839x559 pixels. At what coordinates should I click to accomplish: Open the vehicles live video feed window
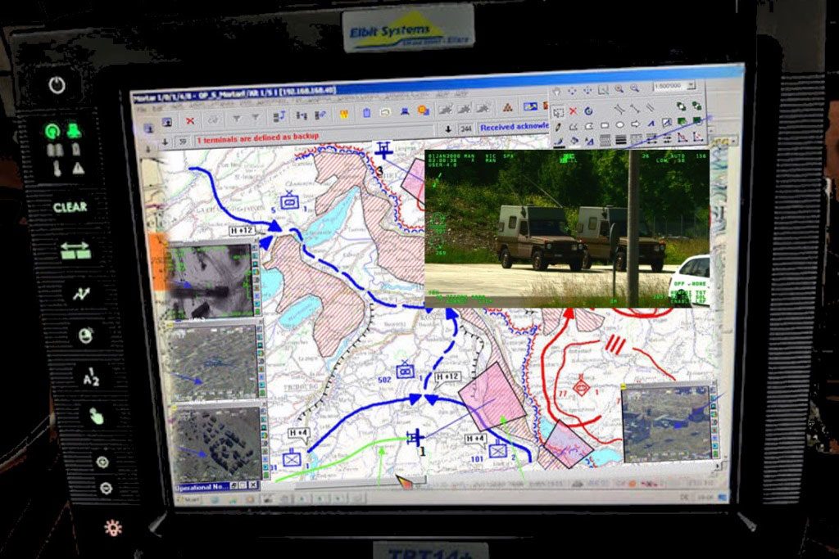566,229
